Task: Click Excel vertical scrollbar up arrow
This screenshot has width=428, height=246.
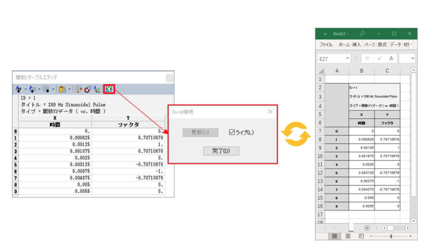Action: (x=414, y=70)
